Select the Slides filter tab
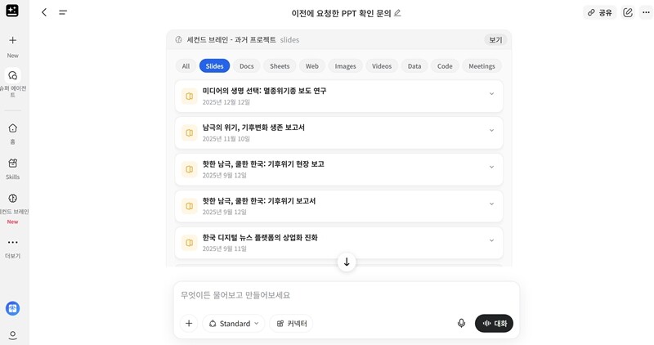654x345 pixels. pyautogui.click(x=214, y=66)
